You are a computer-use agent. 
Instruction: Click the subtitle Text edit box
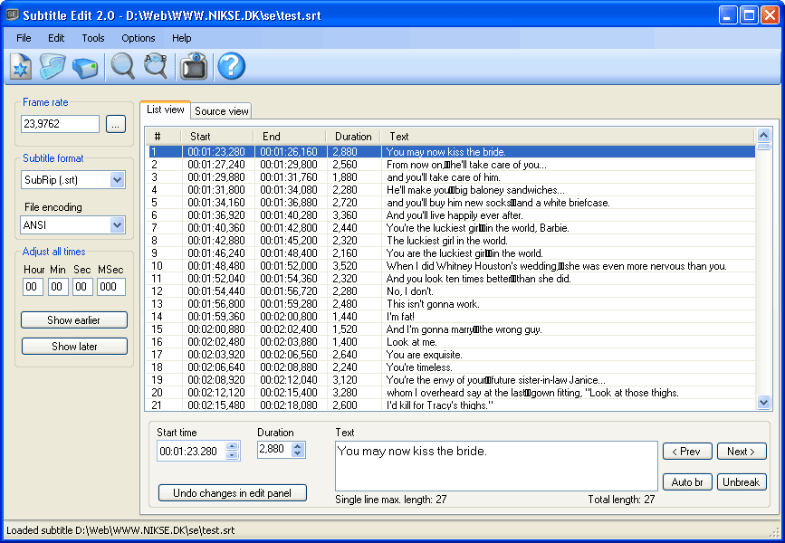496,466
